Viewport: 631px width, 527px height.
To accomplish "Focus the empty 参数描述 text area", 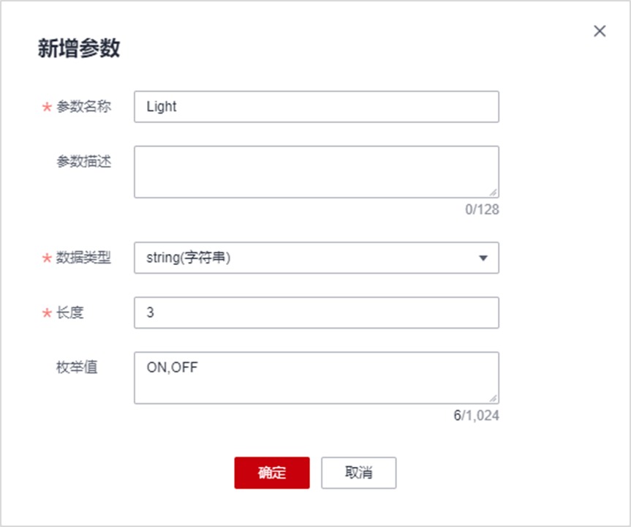I will click(x=316, y=172).
